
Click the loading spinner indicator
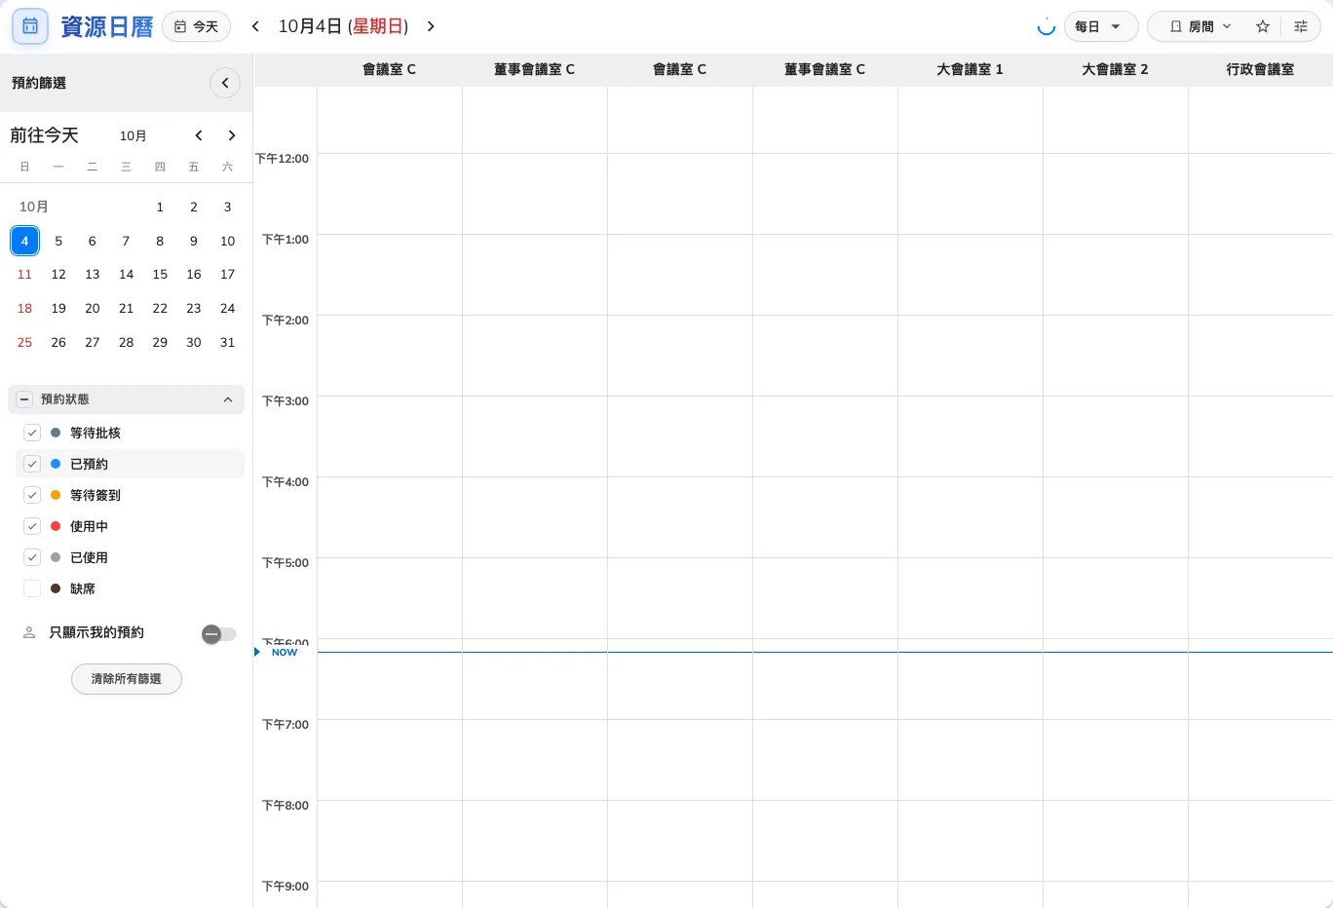[x=1047, y=26]
